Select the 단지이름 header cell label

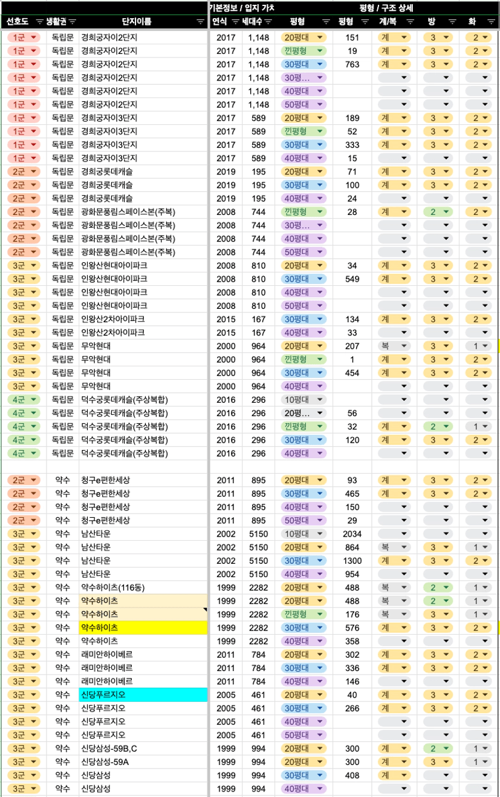[x=137, y=22]
